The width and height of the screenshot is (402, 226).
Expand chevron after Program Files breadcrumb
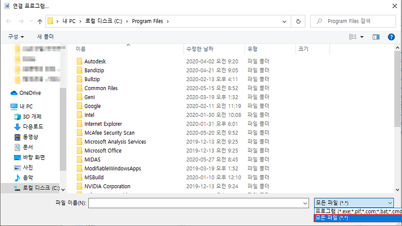(x=168, y=21)
